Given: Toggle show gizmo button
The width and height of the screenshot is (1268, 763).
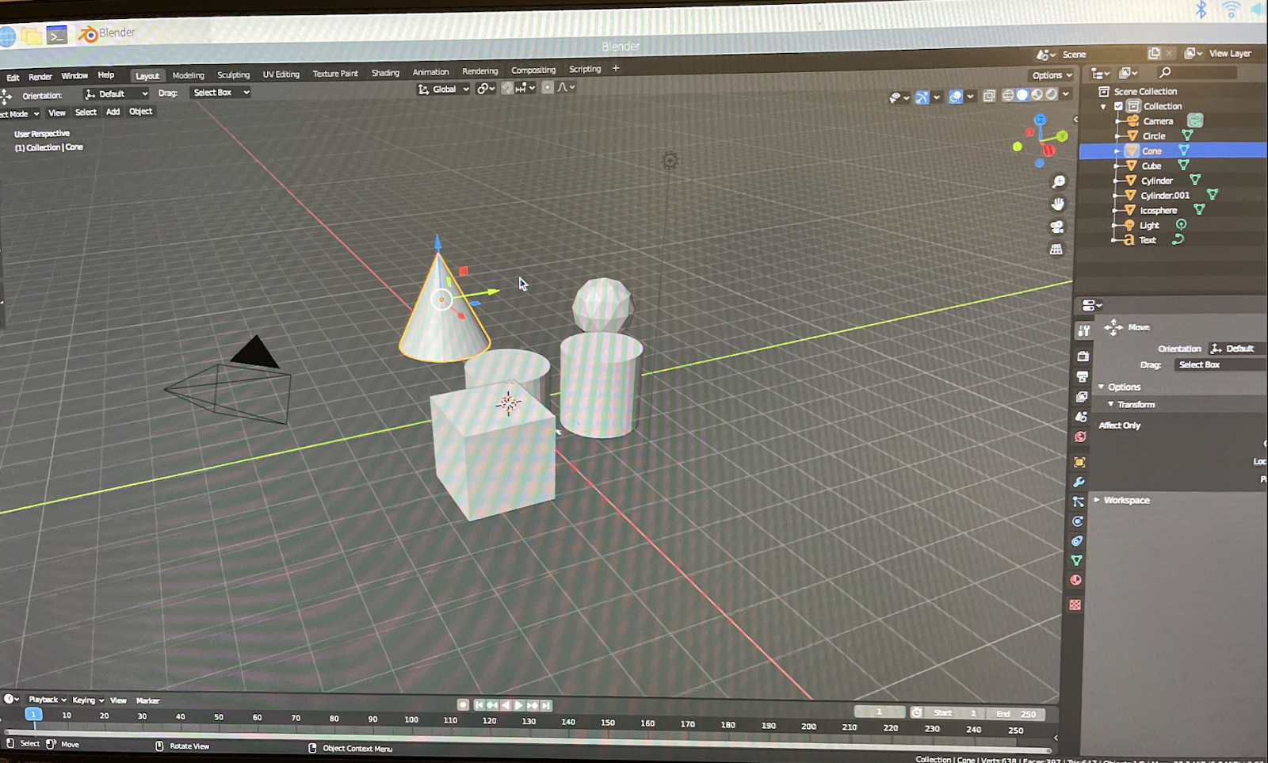Looking at the screenshot, I should [922, 97].
